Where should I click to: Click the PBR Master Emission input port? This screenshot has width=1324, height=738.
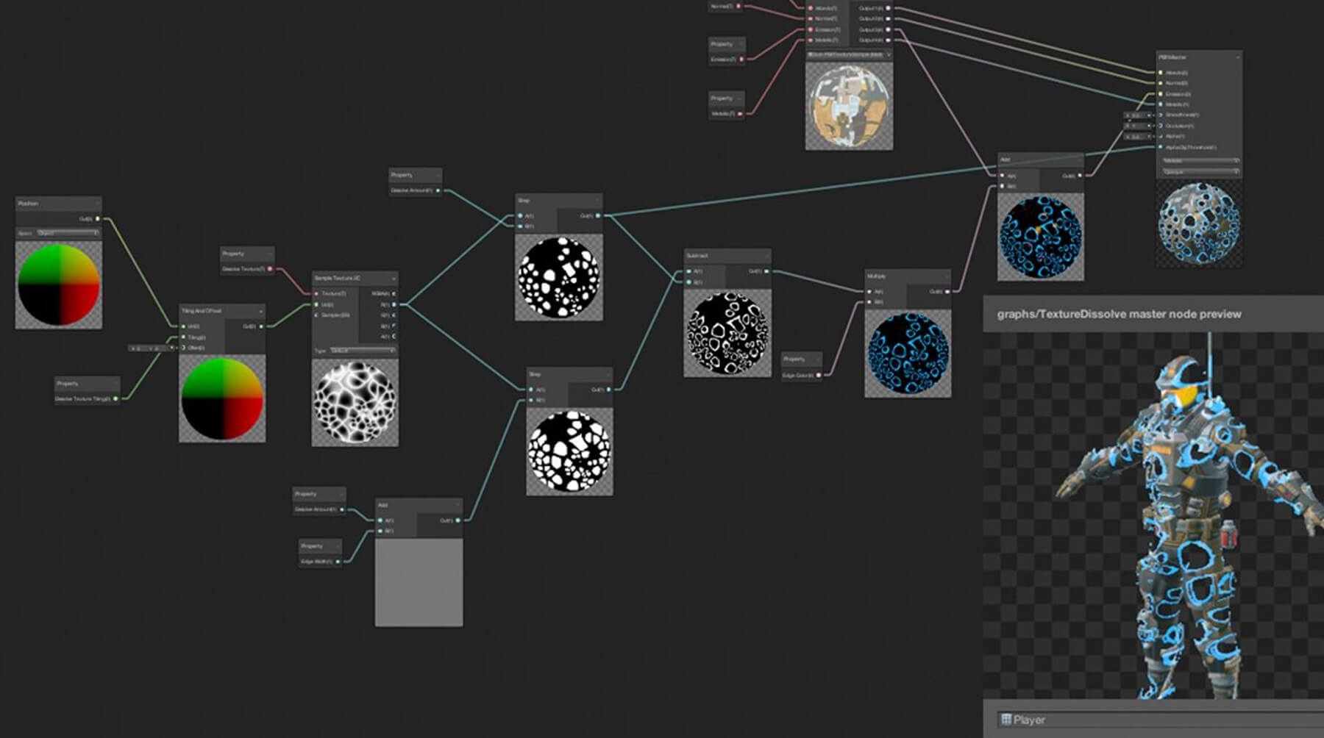[1161, 93]
